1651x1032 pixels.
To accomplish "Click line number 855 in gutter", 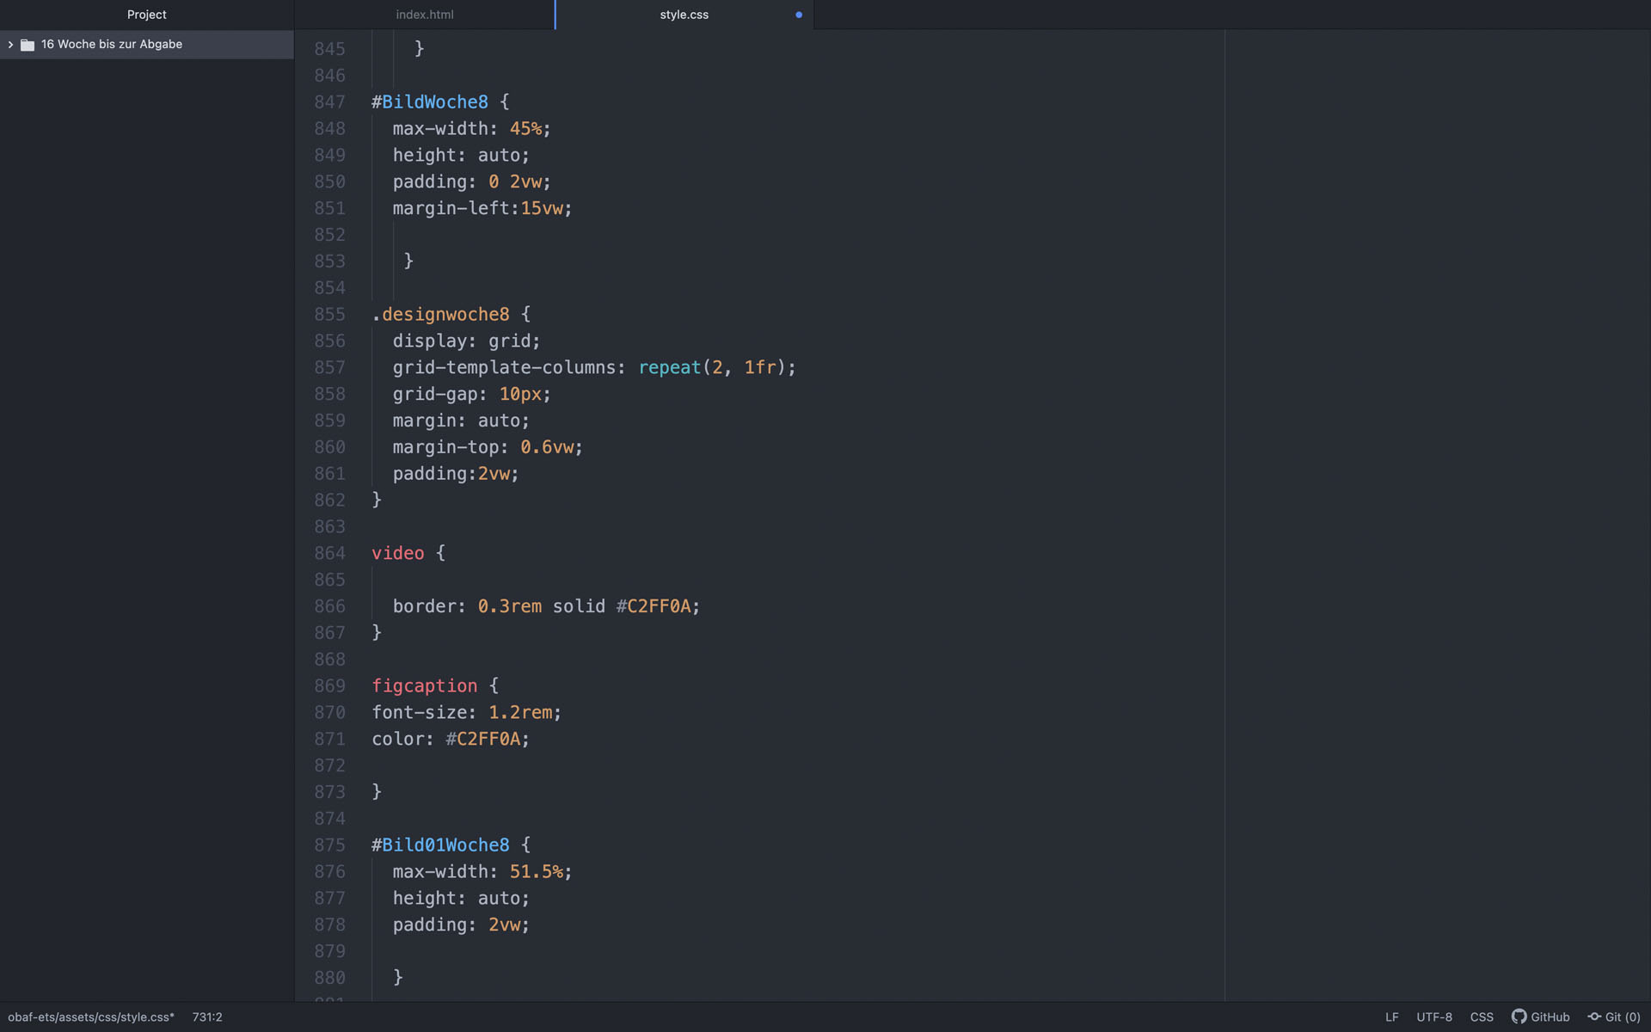I will (329, 315).
